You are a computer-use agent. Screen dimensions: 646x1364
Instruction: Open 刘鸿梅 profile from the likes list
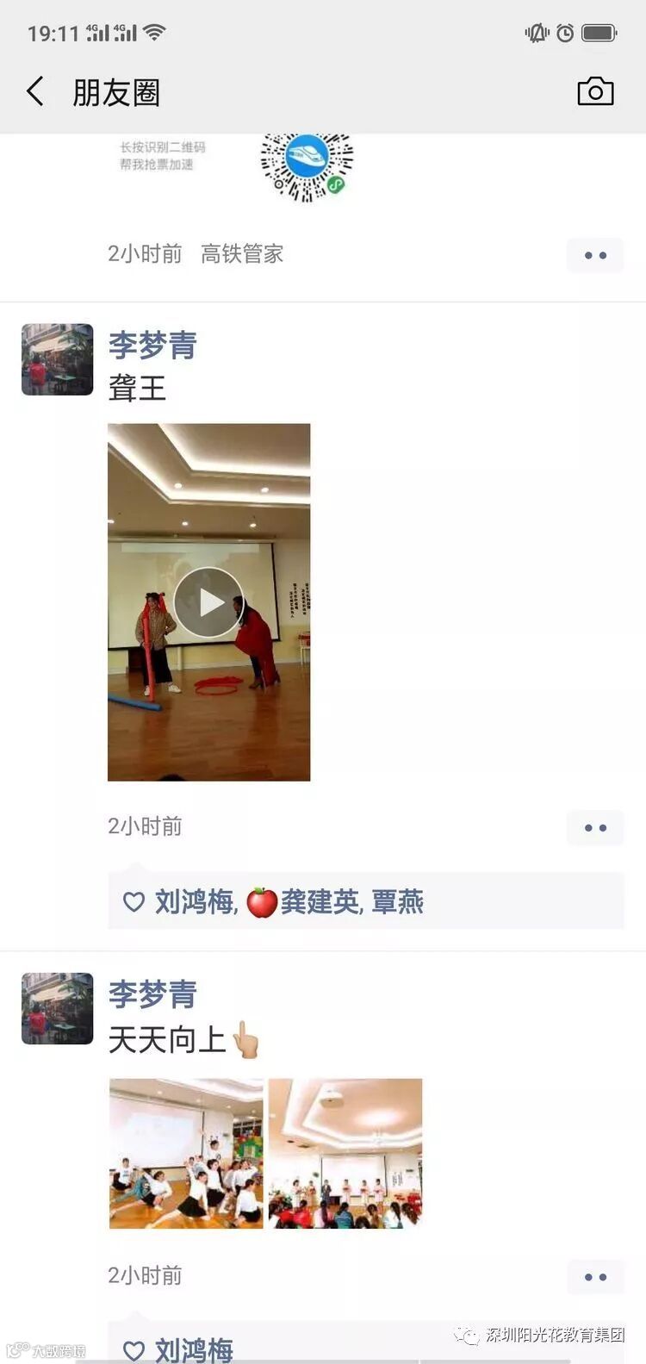tap(195, 902)
